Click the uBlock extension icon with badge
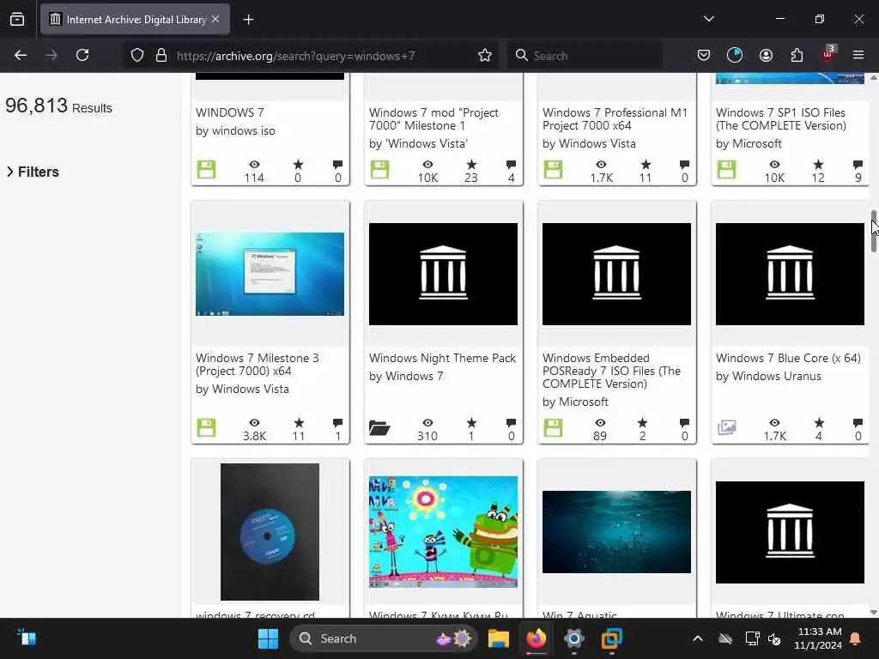Image resolution: width=879 pixels, height=659 pixels. click(828, 54)
